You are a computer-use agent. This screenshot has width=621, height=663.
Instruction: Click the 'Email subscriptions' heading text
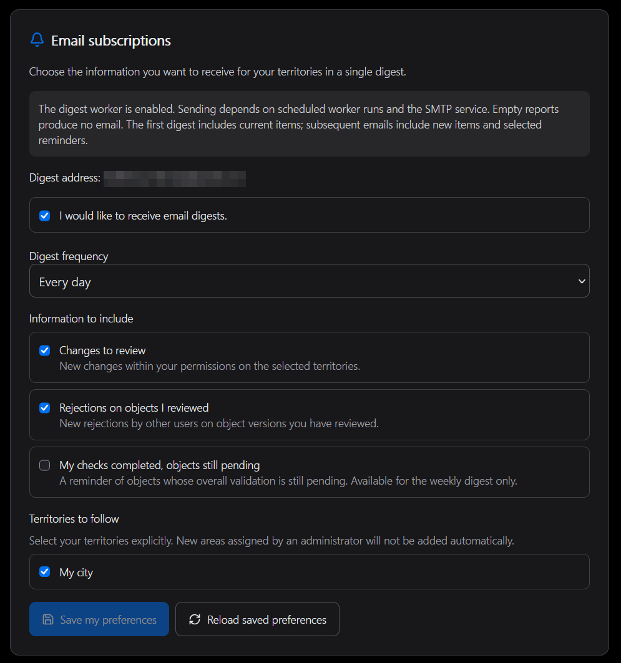pos(111,41)
